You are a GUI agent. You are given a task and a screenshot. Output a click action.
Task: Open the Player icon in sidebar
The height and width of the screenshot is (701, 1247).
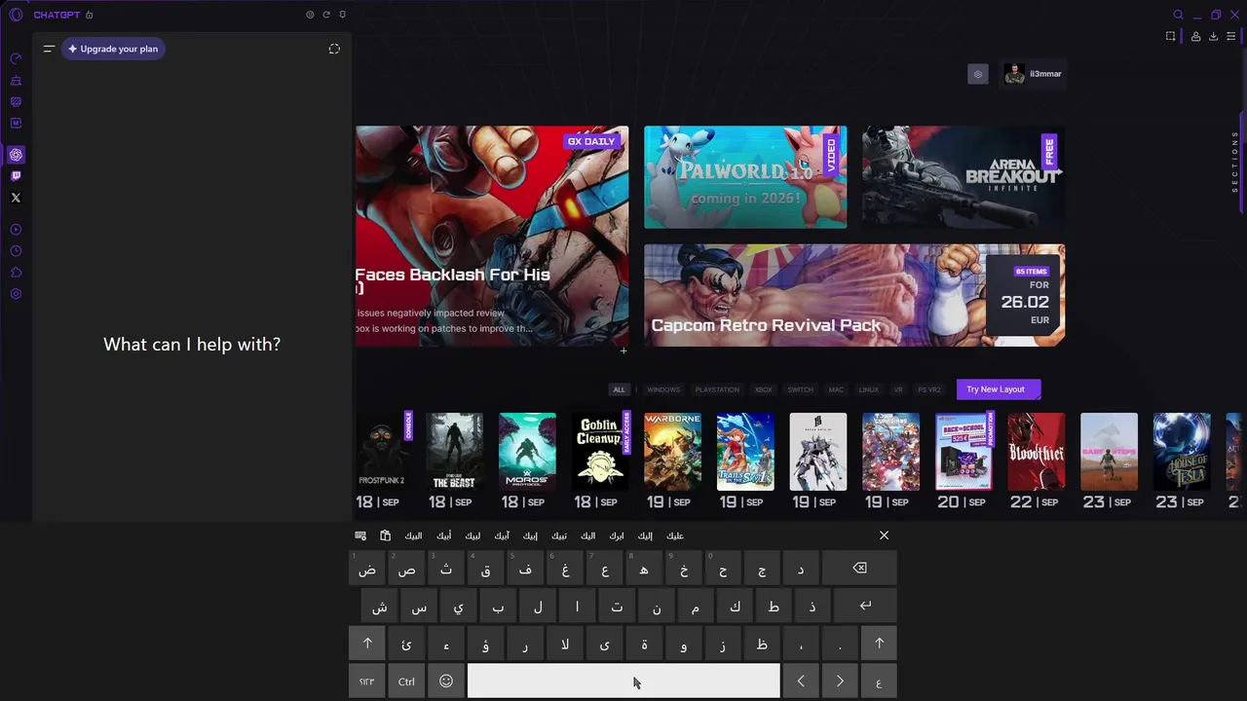pos(16,230)
